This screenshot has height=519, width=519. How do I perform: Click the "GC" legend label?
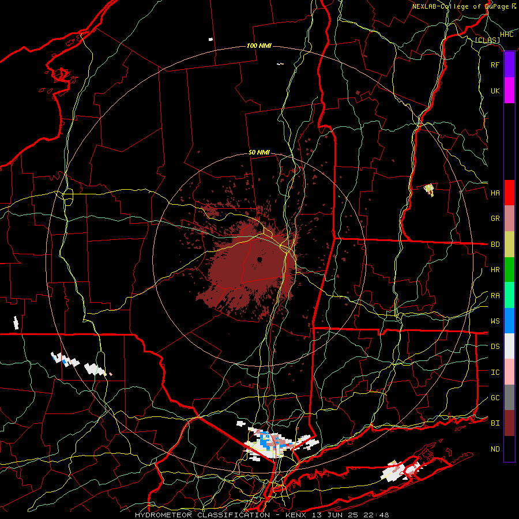(x=495, y=398)
